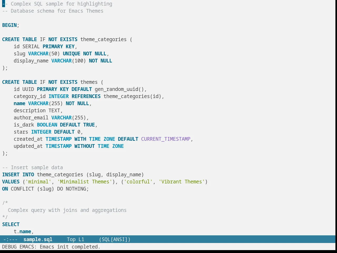The image size is (337, 253).
Task: Click the table name theme_categories in first CREATE TABLE
Action: click(103, 39)
